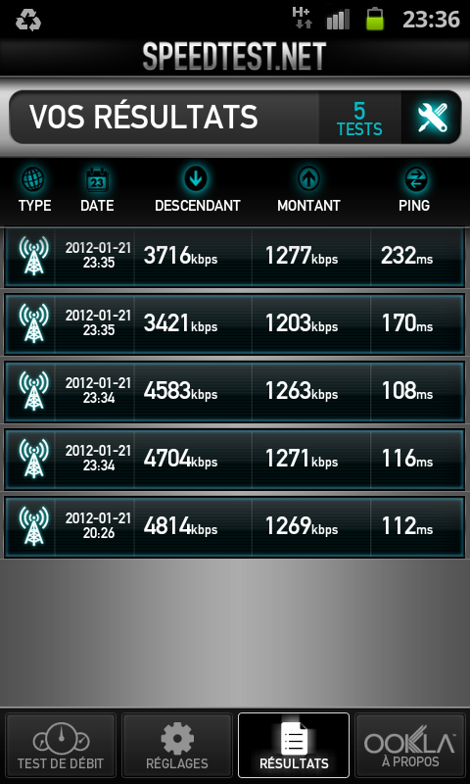470x784 pixels.
Task: Tap the Vos Résultats header
Action: click(143, 117)
